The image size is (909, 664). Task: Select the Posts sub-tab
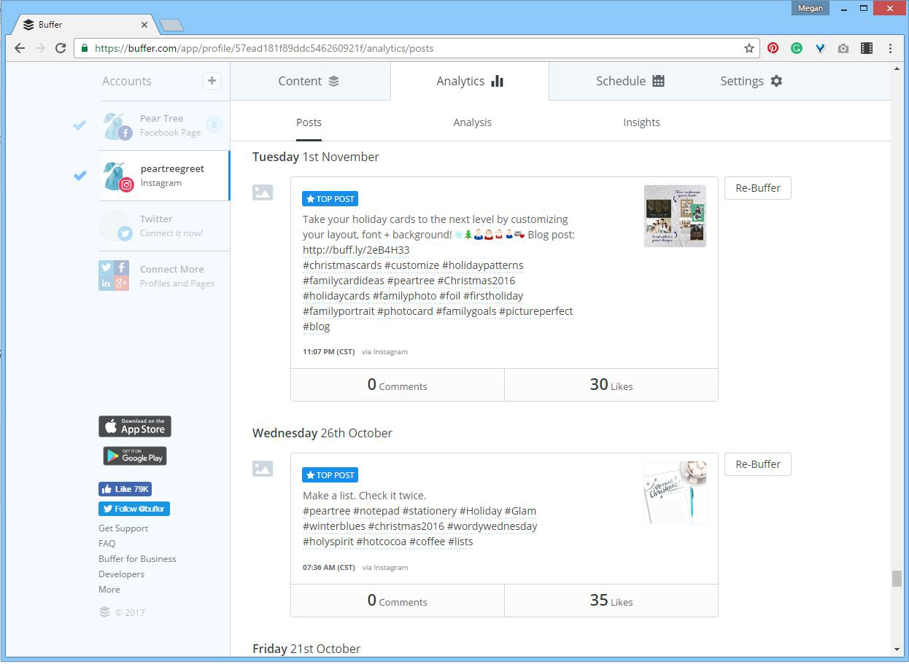click(309, 122)
